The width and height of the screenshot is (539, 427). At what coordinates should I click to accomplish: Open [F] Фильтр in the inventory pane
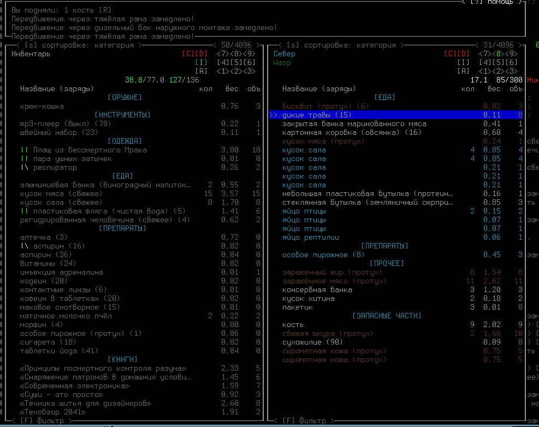click(42, 421)
